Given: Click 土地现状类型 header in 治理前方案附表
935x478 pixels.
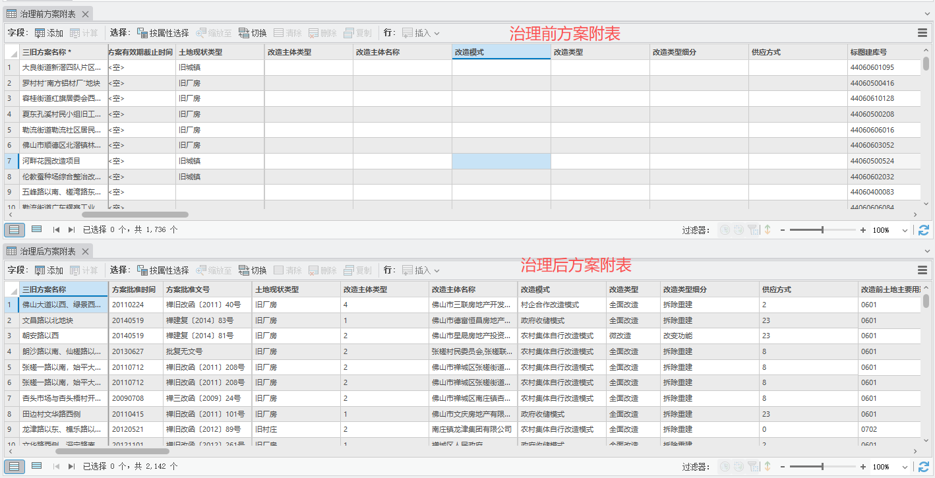Looking at the screenshot, I should pyautogui.click(x=220, y=52).
